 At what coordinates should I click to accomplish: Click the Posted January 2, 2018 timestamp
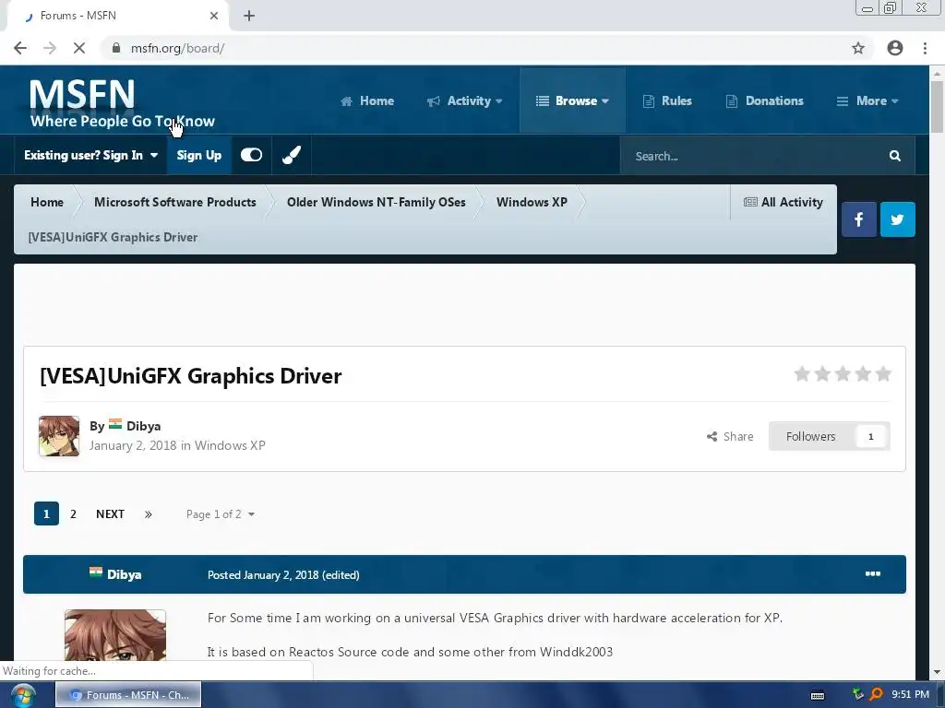(262, 575)
